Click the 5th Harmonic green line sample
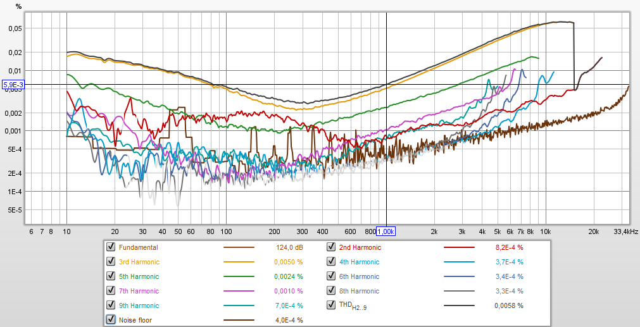 239,276
